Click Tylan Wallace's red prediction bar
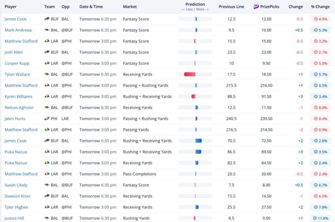This screenshot has height=222, width=335. pos(190,74)
